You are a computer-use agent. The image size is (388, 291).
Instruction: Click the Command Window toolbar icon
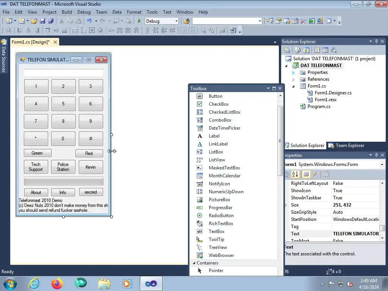click(329, 21)
